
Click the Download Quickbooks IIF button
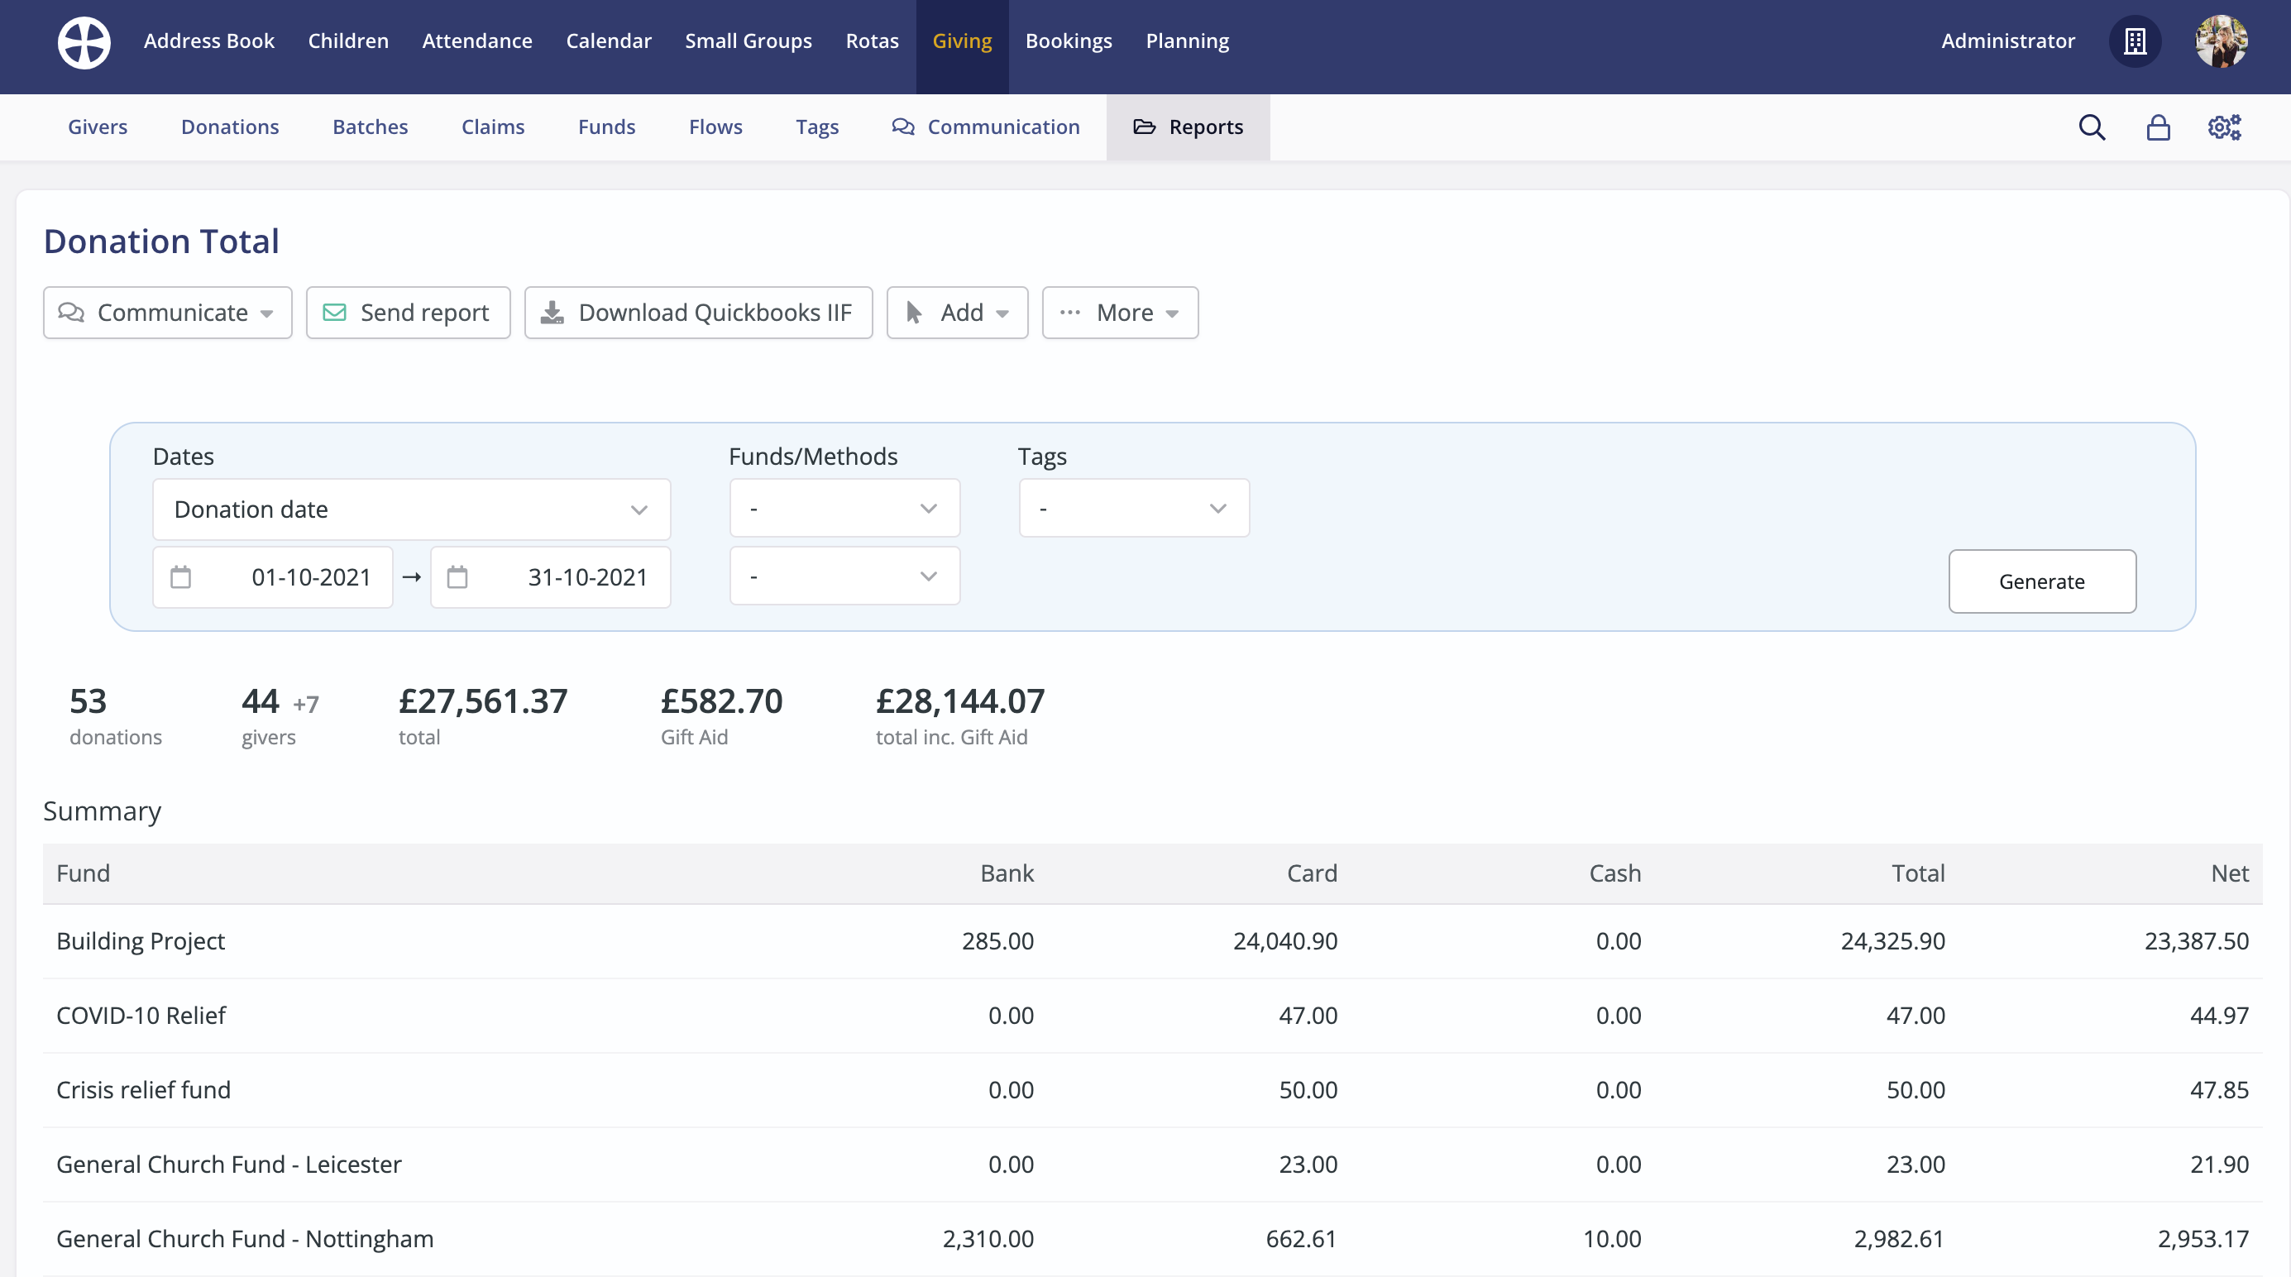(x=698, y=312)
